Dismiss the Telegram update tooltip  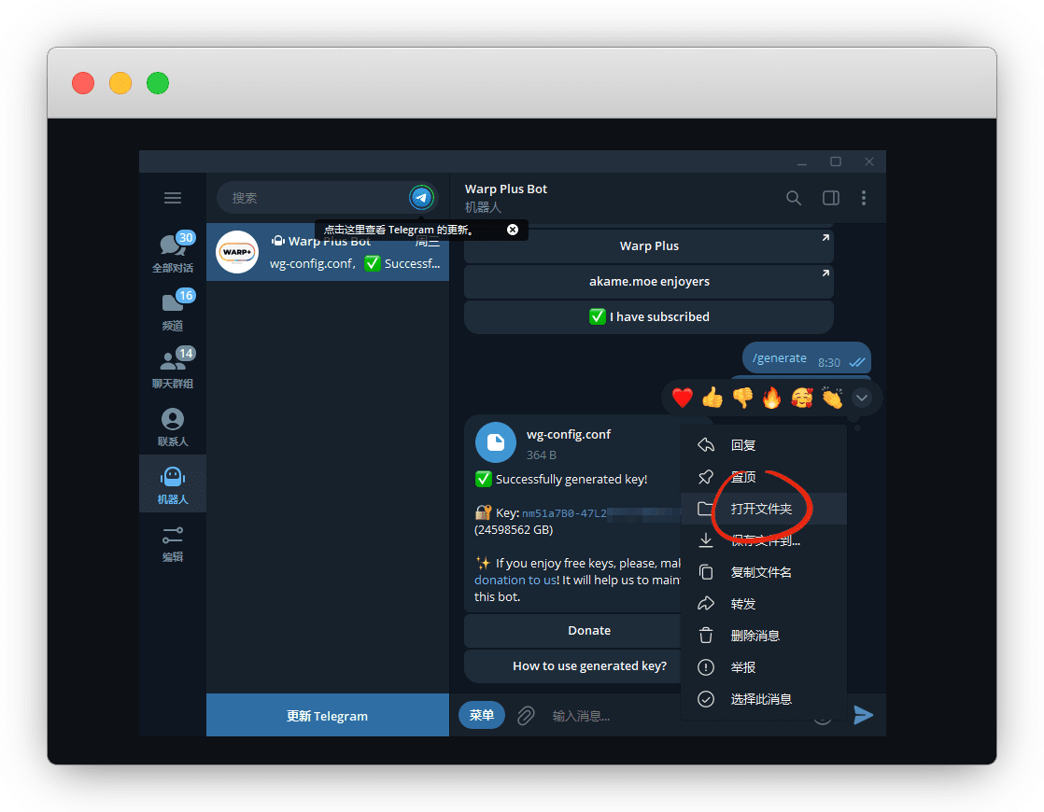pyautogui.click(x=512, y=230)
